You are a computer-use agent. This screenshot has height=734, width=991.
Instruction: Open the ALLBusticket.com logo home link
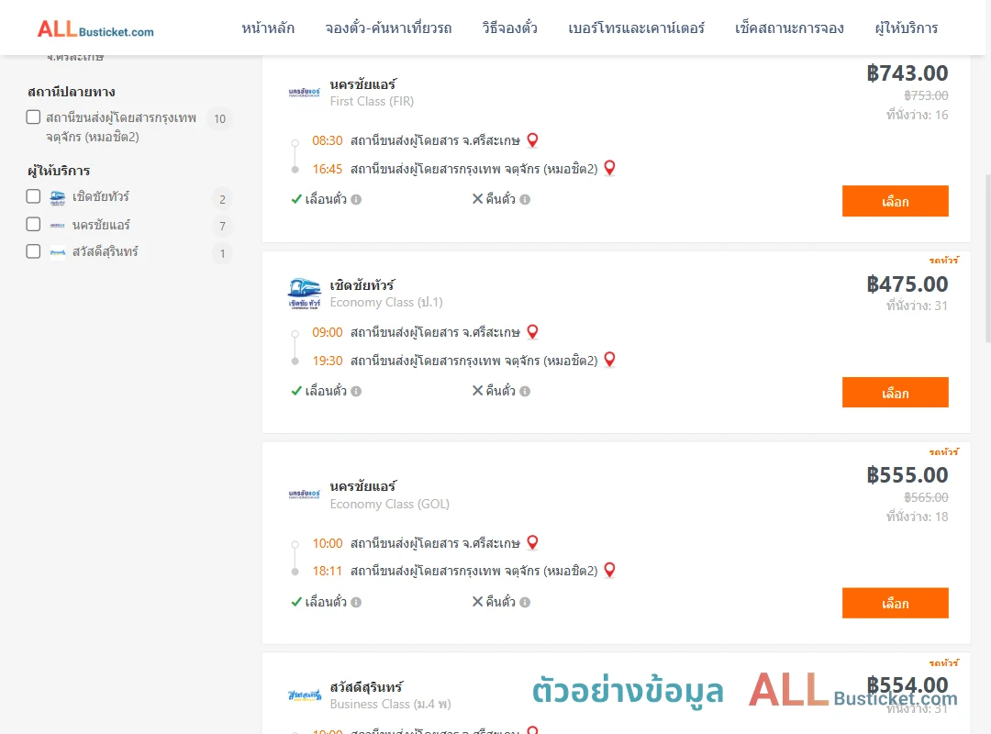(95, 29)
